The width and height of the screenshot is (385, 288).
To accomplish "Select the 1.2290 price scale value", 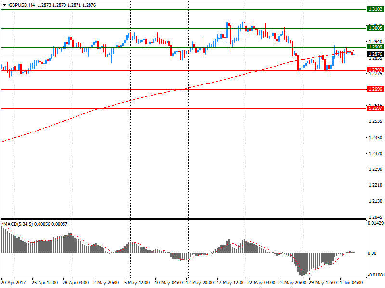I will point(375,169).
